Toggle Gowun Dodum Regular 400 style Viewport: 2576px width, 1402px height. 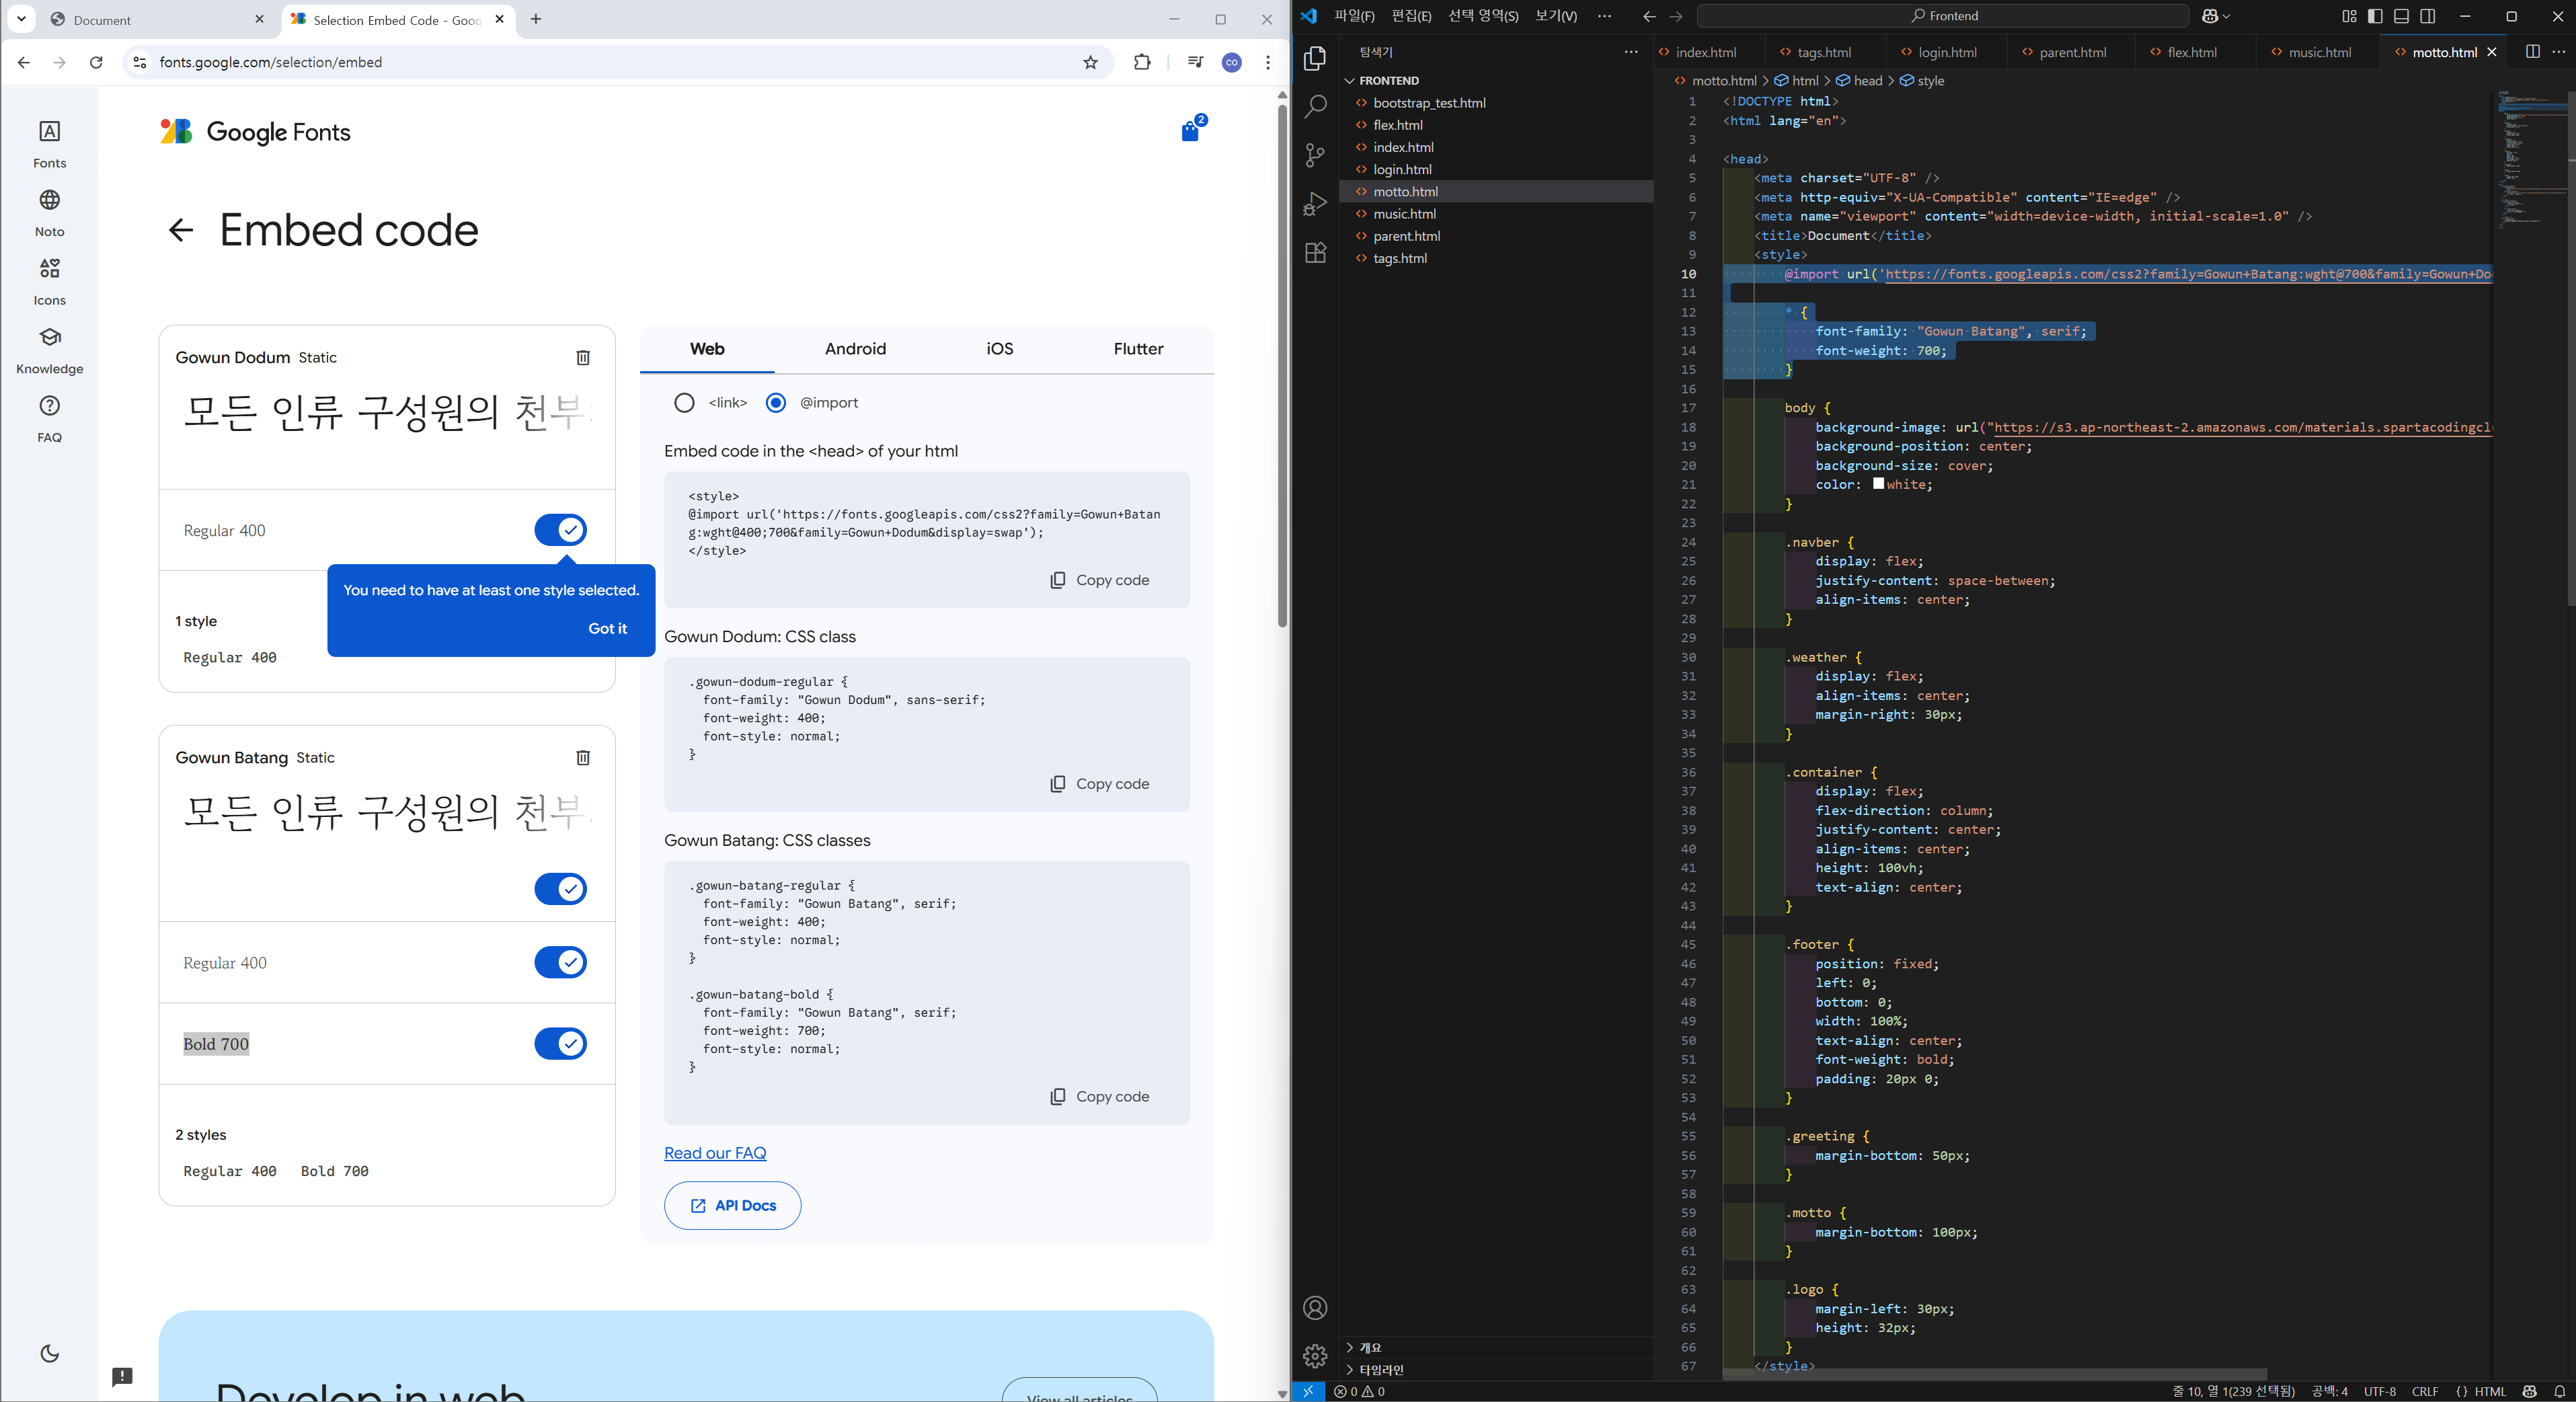click(x=560, y=530)
